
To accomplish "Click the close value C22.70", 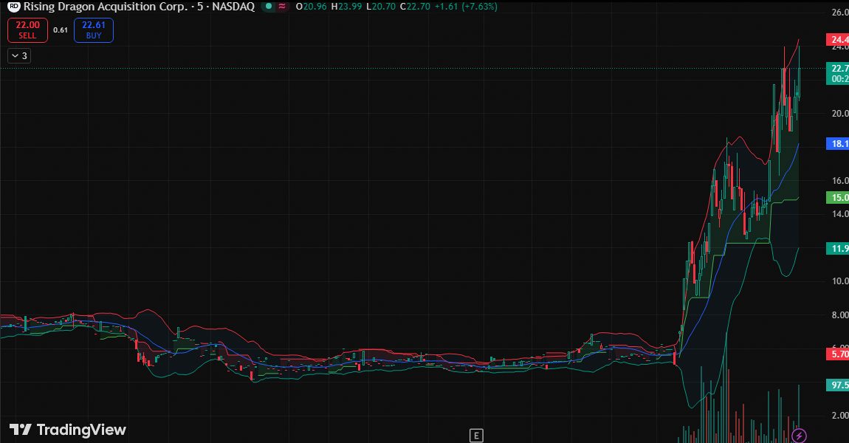I will click(416, 7).
